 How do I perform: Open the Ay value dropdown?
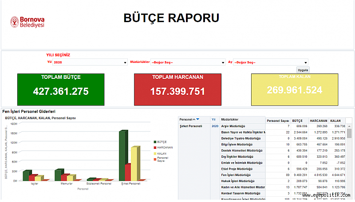pos(271,62)
